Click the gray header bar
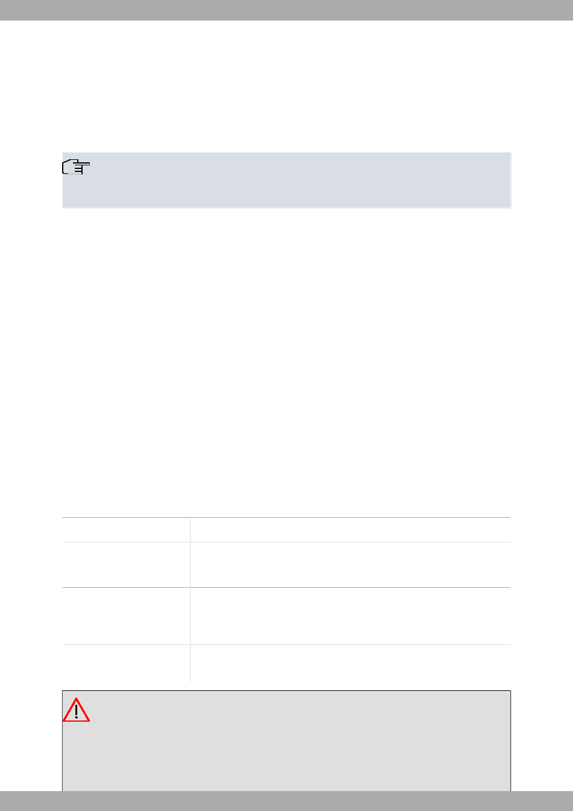573x811 pixels. pyautogui.click(x=286, y=10)
